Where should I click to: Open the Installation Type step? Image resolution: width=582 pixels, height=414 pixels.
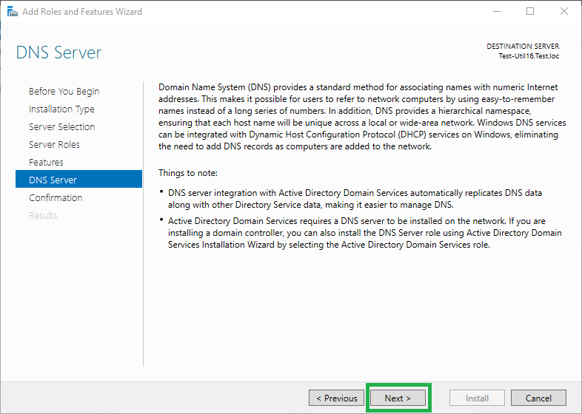click(61, 109)
